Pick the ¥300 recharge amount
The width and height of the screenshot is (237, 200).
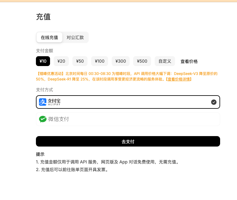pyautogui.click(x=121, y=61)
